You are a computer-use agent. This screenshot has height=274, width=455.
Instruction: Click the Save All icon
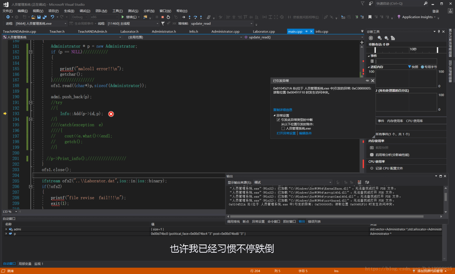point(45,17)
